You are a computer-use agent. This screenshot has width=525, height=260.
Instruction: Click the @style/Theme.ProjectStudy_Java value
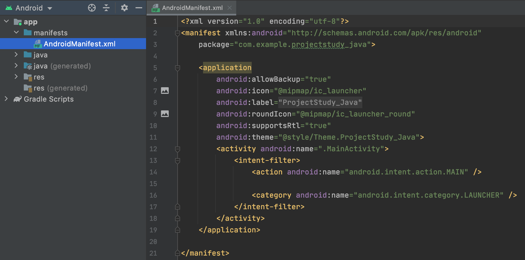point(349,137)
